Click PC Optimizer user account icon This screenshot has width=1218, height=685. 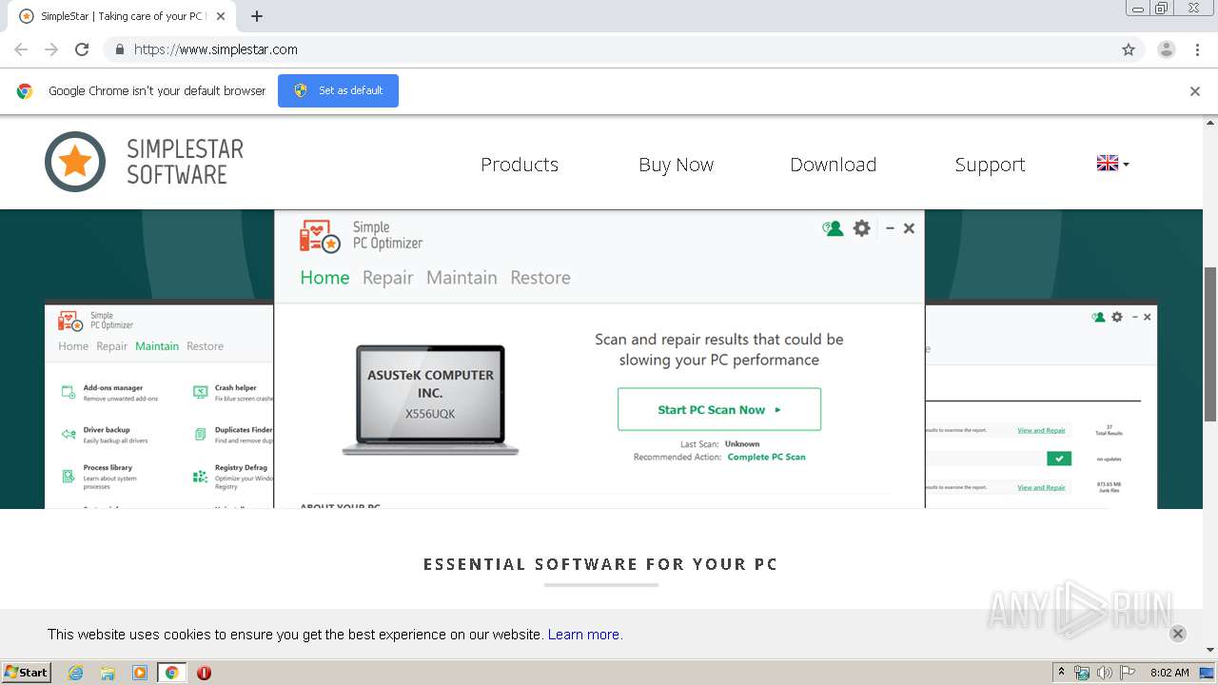[x=833, y=228]
